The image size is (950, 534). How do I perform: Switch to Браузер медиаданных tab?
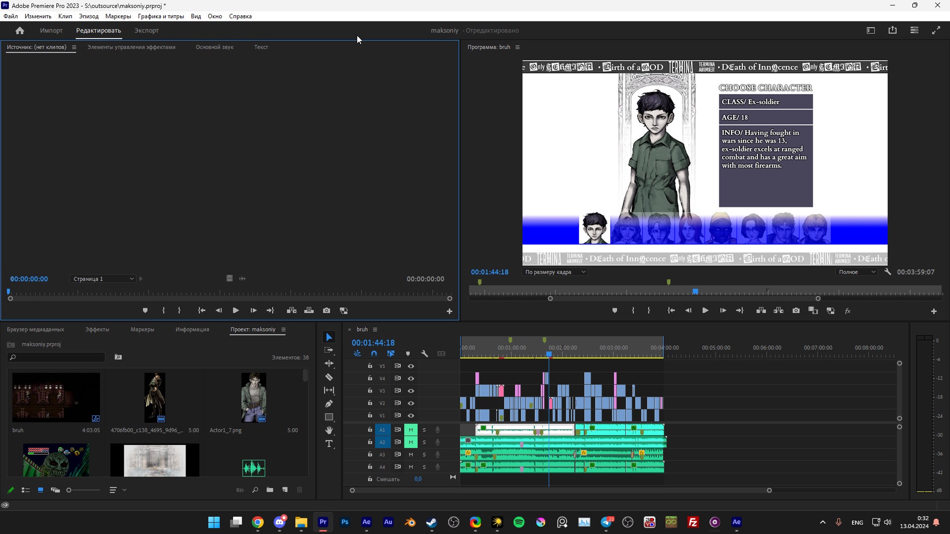tap(36, 330)
